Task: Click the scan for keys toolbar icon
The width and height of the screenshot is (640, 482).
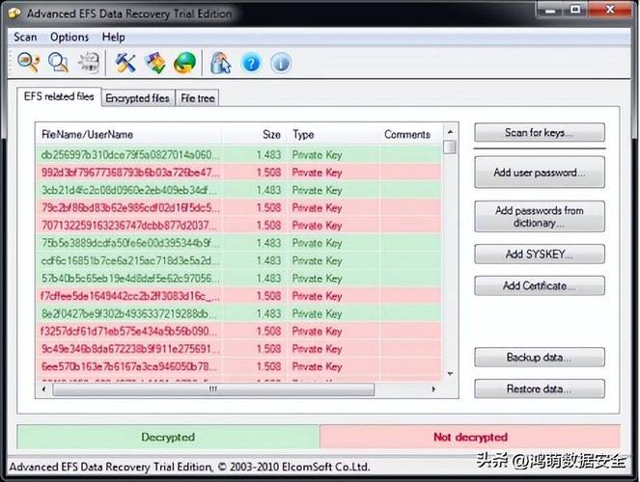Action: click(28, 63)
